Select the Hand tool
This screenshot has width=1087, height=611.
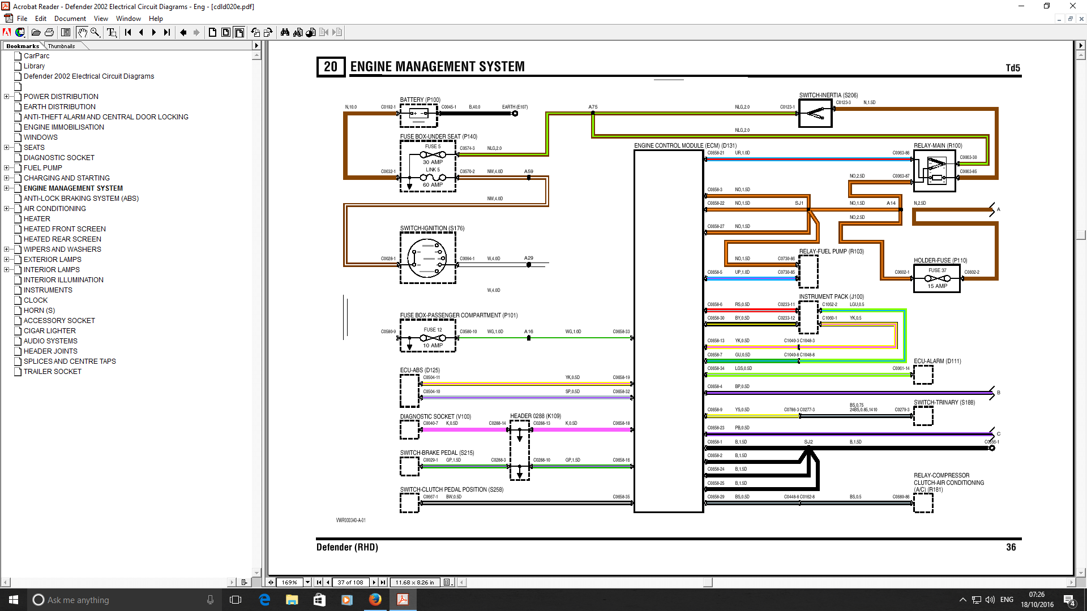coord(83,32)
